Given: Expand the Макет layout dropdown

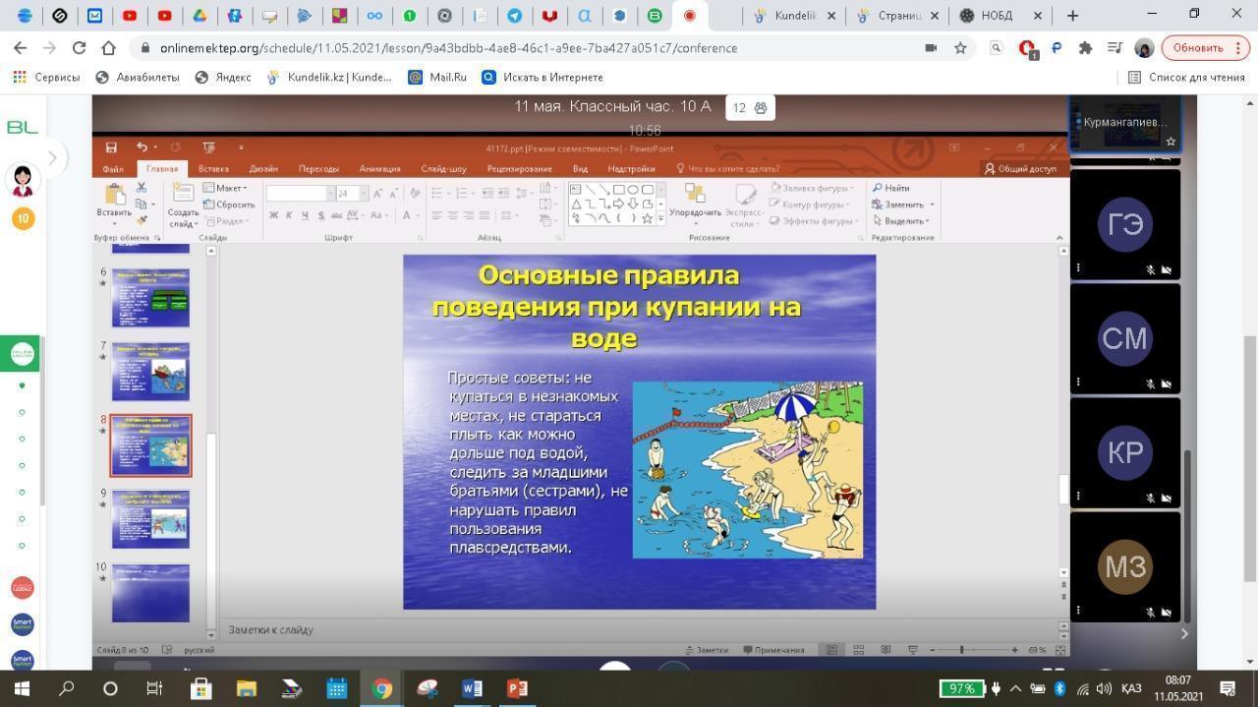Looking at the screenshot, I should pyautogui.click(x=225, y=188).
